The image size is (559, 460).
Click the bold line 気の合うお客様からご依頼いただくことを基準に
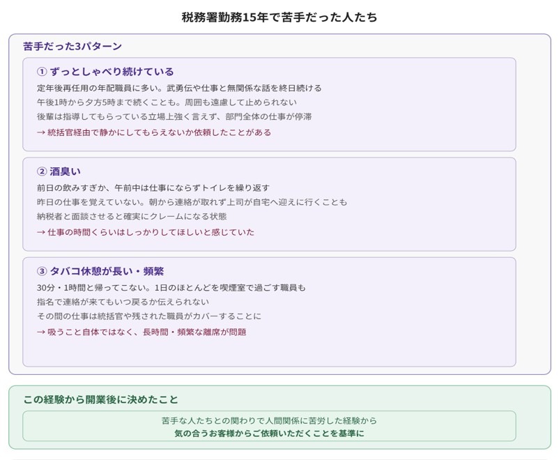[x=269, y=434]
